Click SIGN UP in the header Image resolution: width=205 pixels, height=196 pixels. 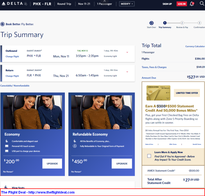pyautogui.click(x=167, y=4)
